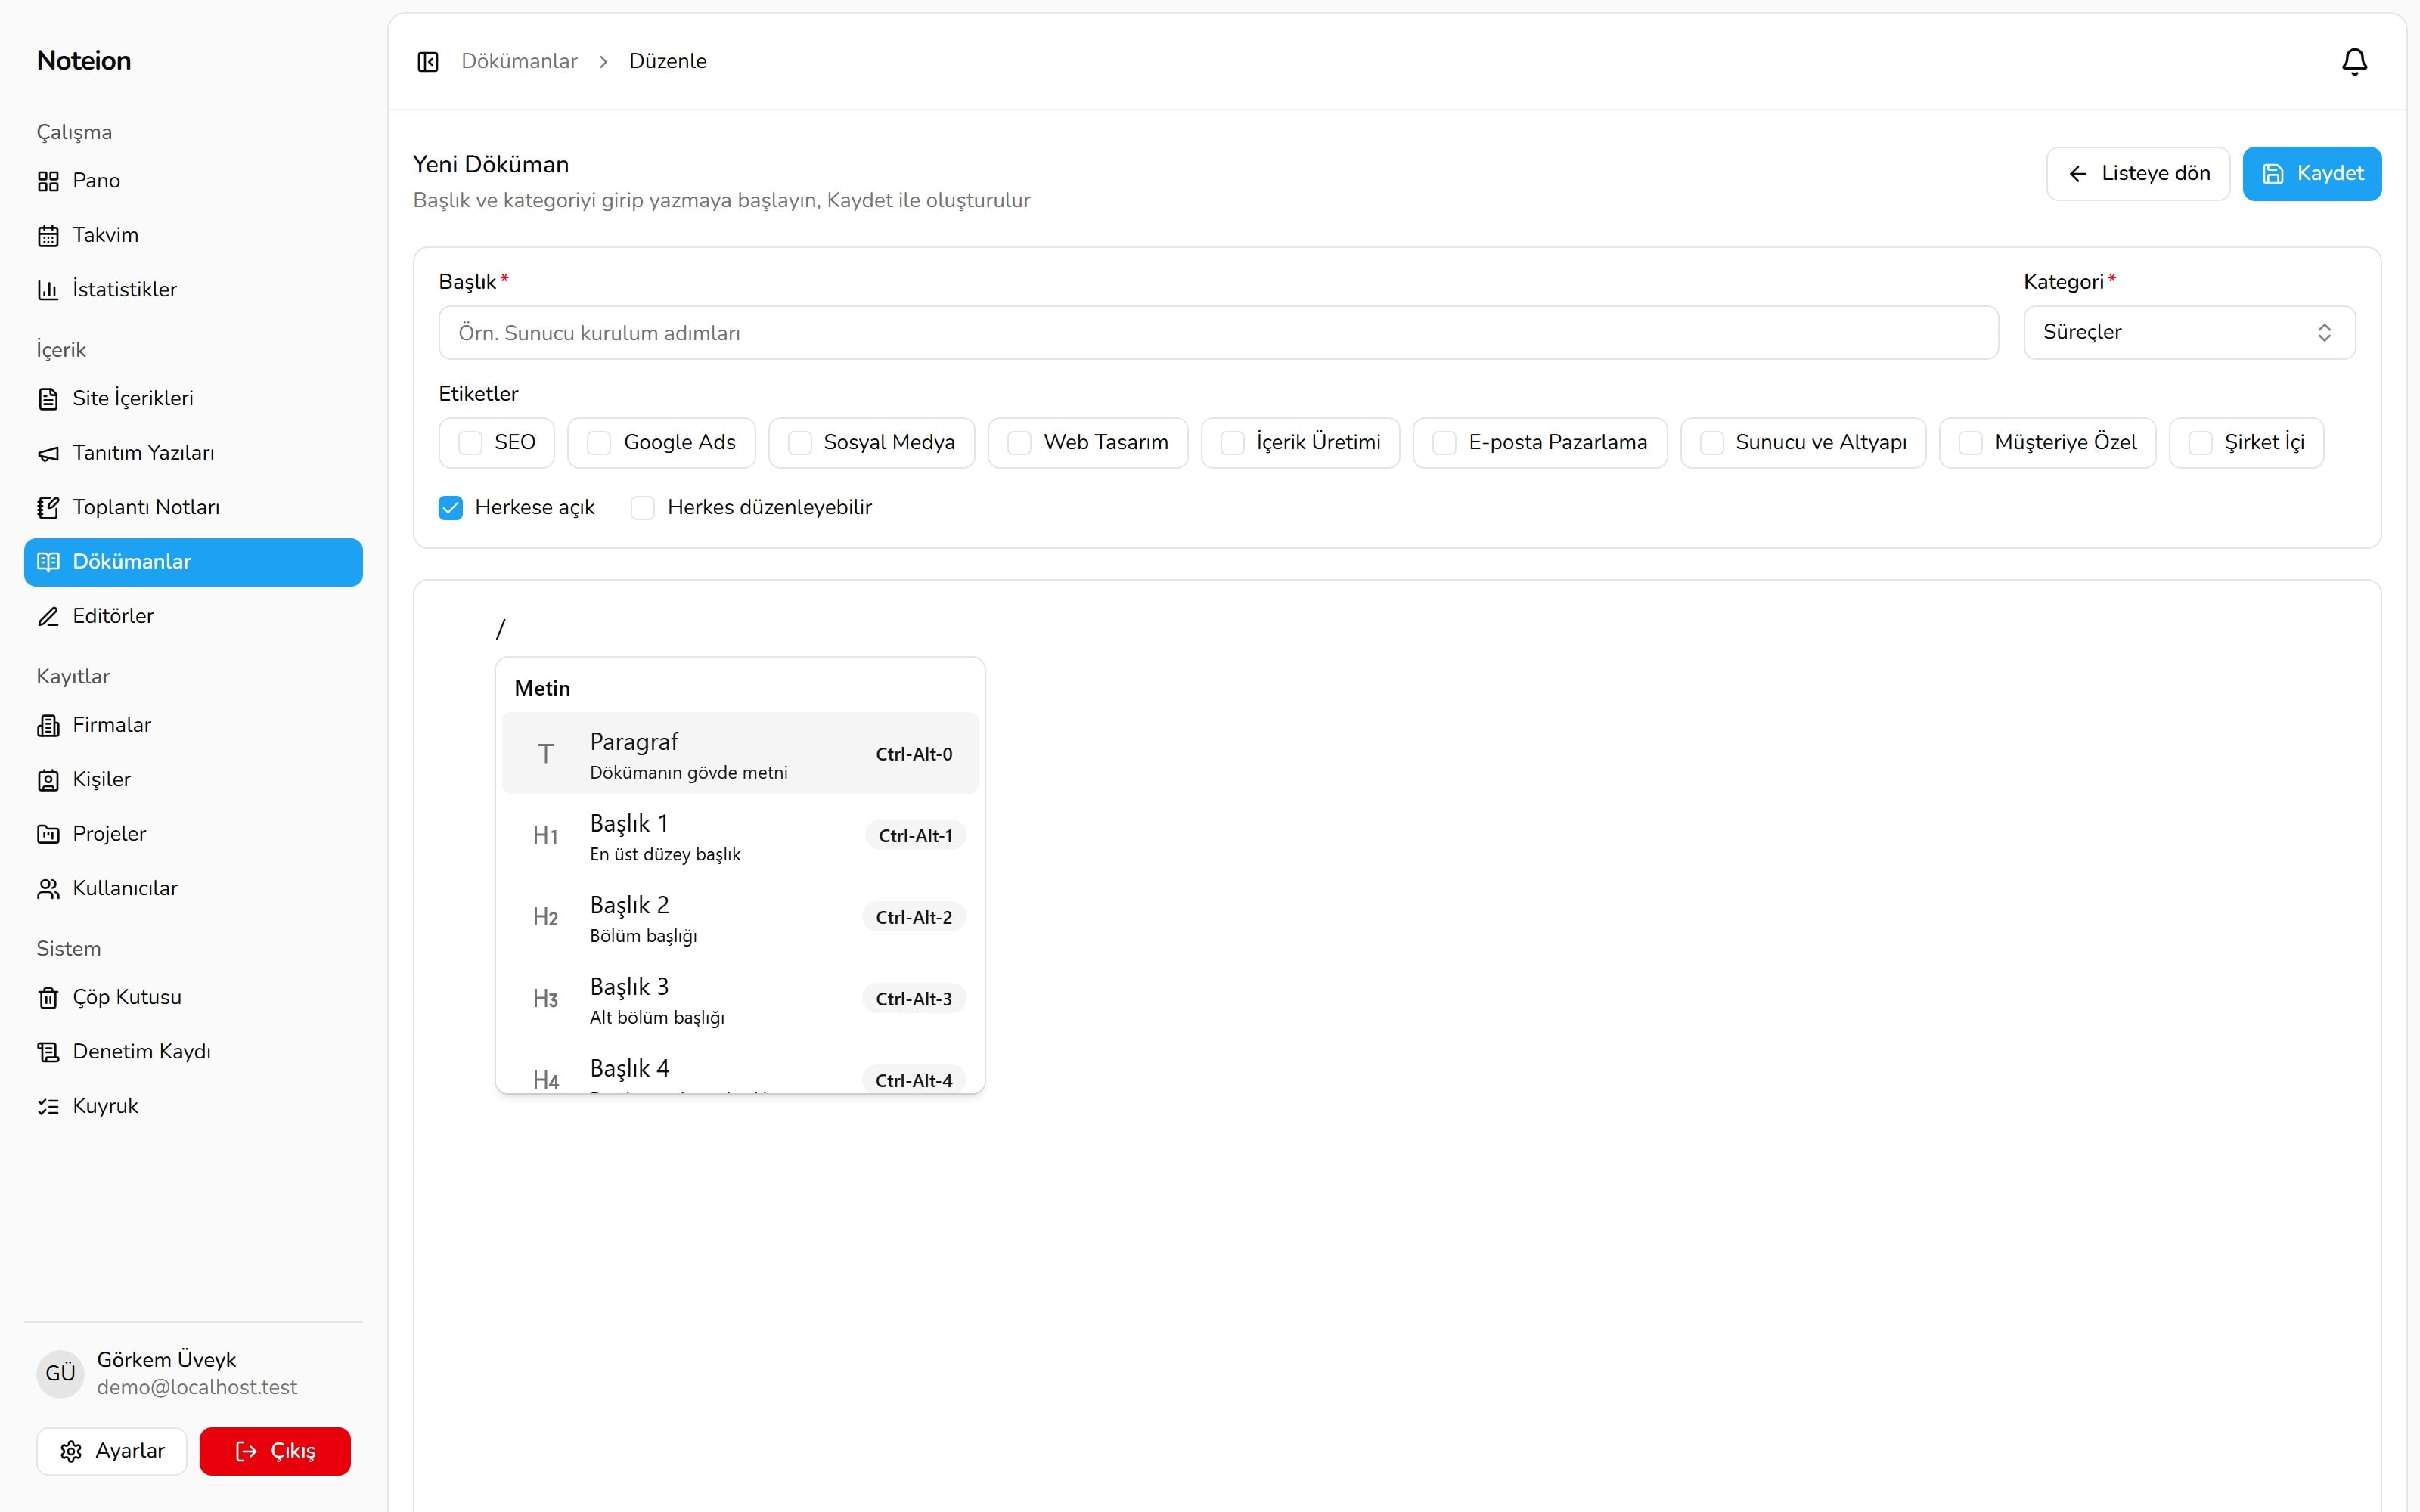Click the Çöp Kutusu trash icon

coord(48,998)
